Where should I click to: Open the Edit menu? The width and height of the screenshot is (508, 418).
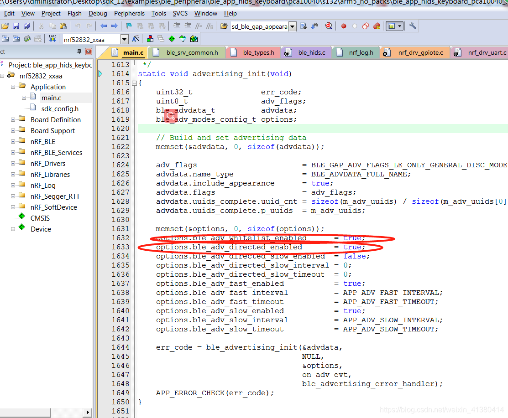(x=9, y=14)
